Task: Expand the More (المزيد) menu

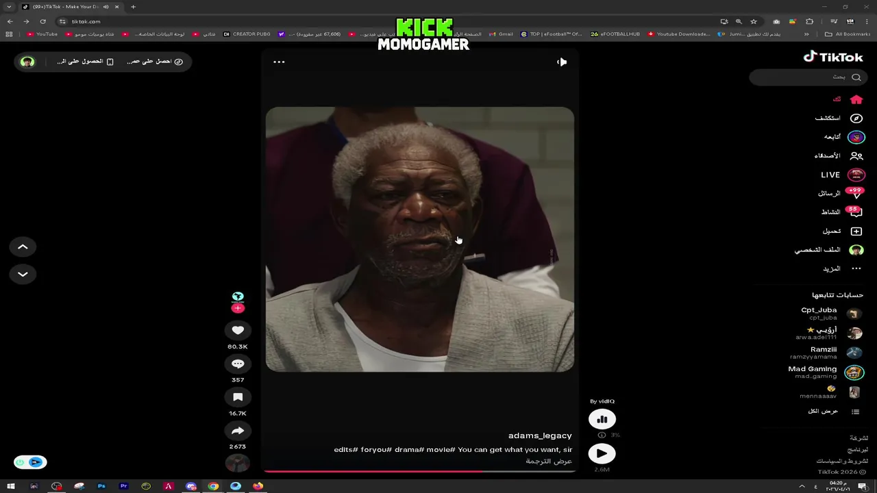Action: 842,268
